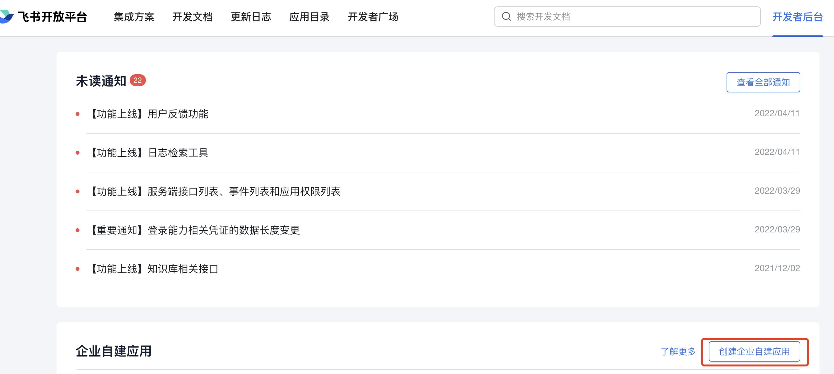Click the red 22 unread badge
Screen dimensions: 834x374
138,80
